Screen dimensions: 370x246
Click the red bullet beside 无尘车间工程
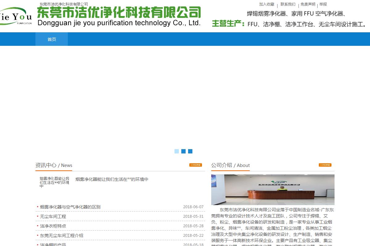click(38, 216)
